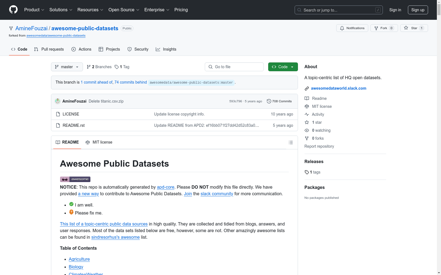
Task: Open the Pull requests tab
Action: pos(49,49)
